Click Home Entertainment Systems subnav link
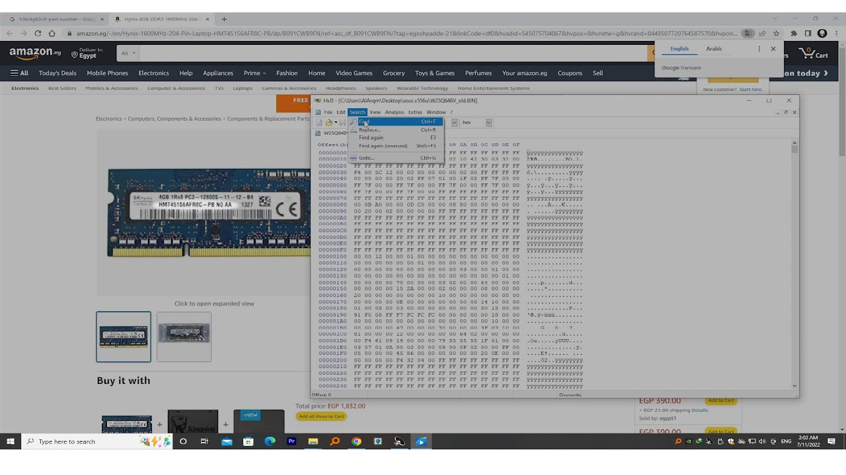846x475 pixels. [x=494, y=88]
